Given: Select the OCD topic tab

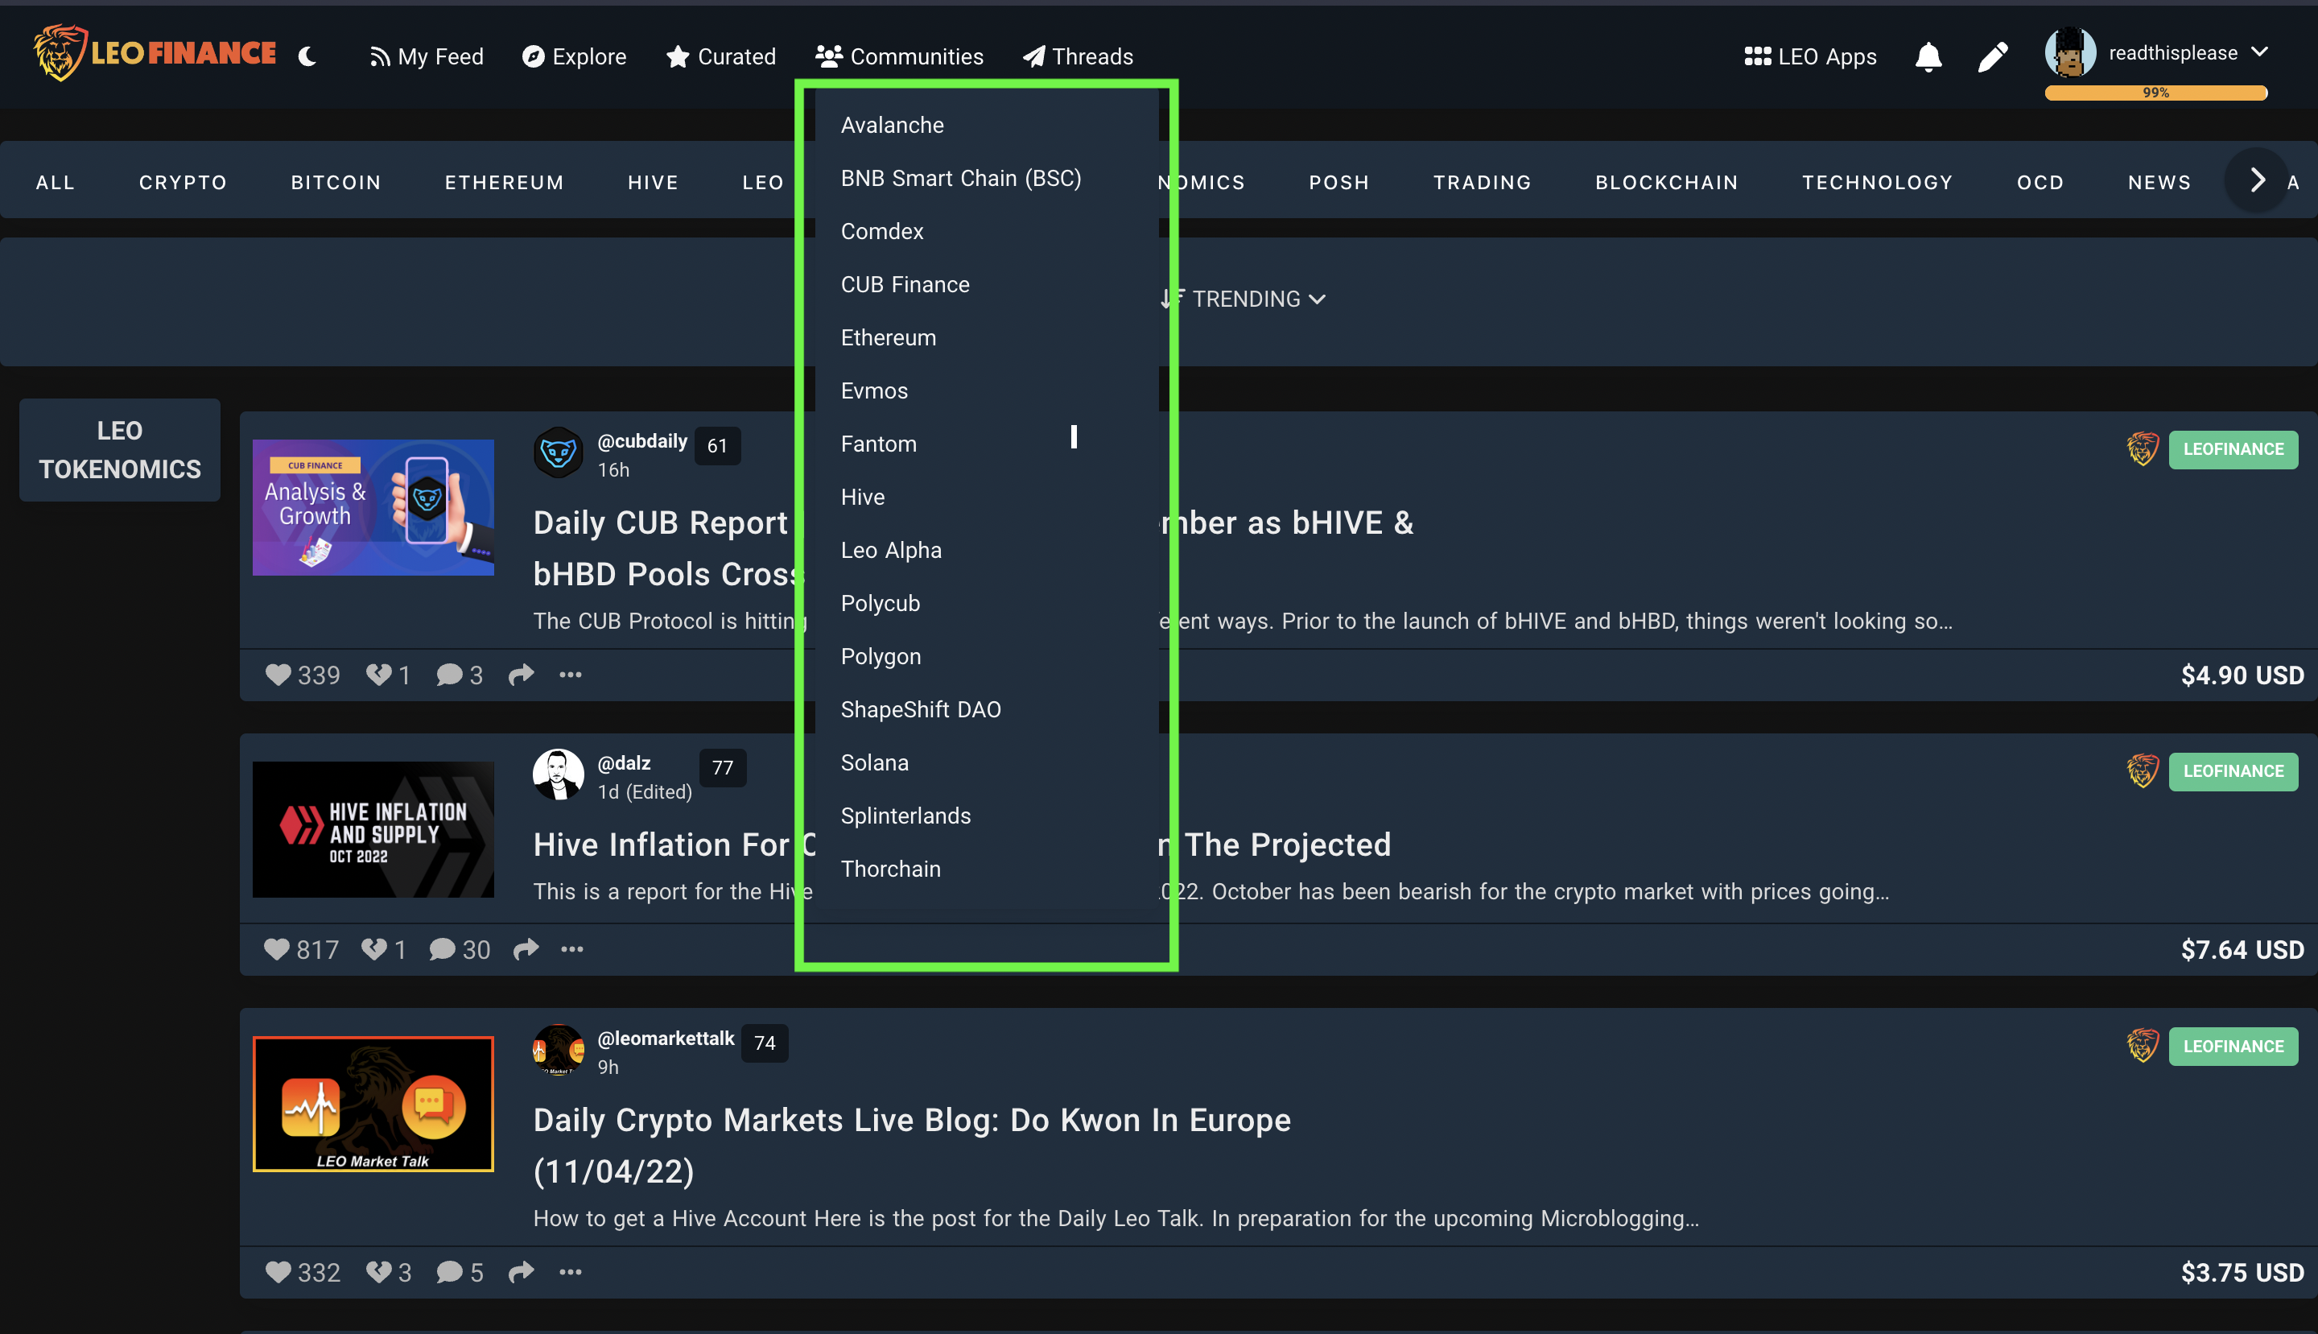Looking at the screenshot, I should tap(2040, 181).
